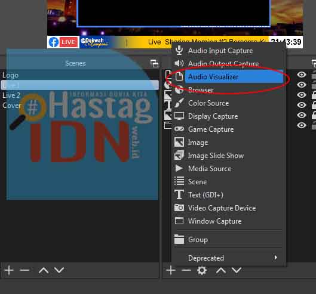Image resolution: width=316 pixels, height=294 pixels.
Task: Move the scene down in the list
Action: 59,271
